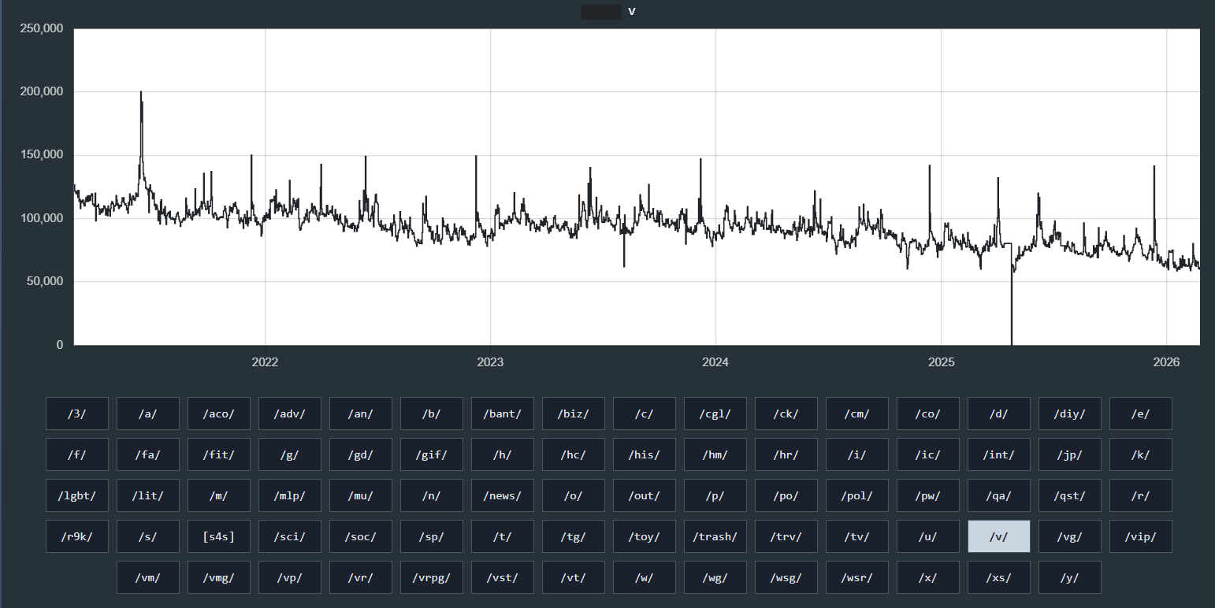Load the /h/ board chart
The image size is (1215, 608).
[x=503, y=454]
